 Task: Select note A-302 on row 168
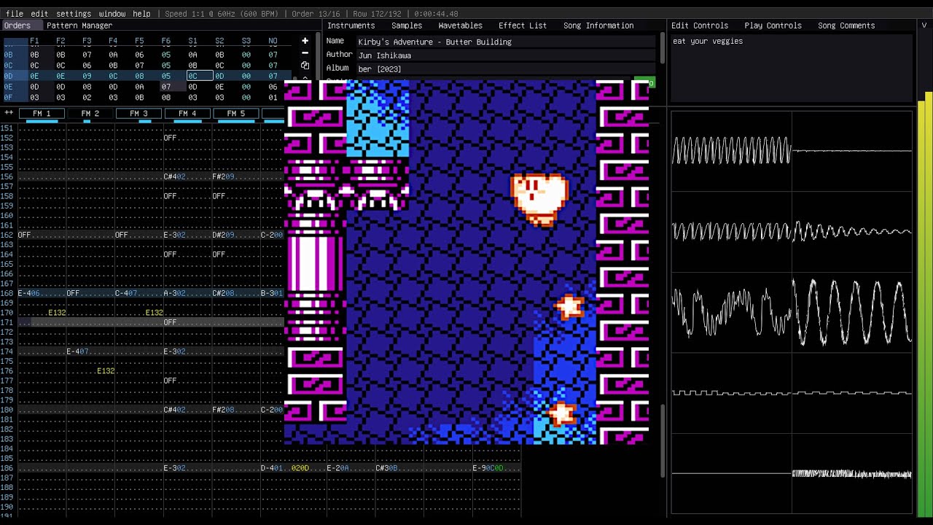pyautogui.click(x=174, y=293)
